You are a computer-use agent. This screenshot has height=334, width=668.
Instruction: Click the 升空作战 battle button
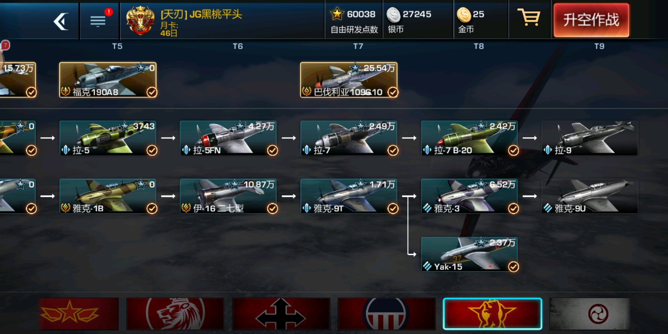point(591,20)
